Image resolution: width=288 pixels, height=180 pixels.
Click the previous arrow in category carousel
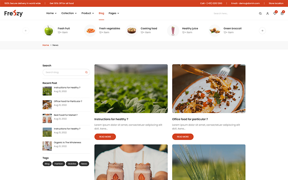click(26, 31)
